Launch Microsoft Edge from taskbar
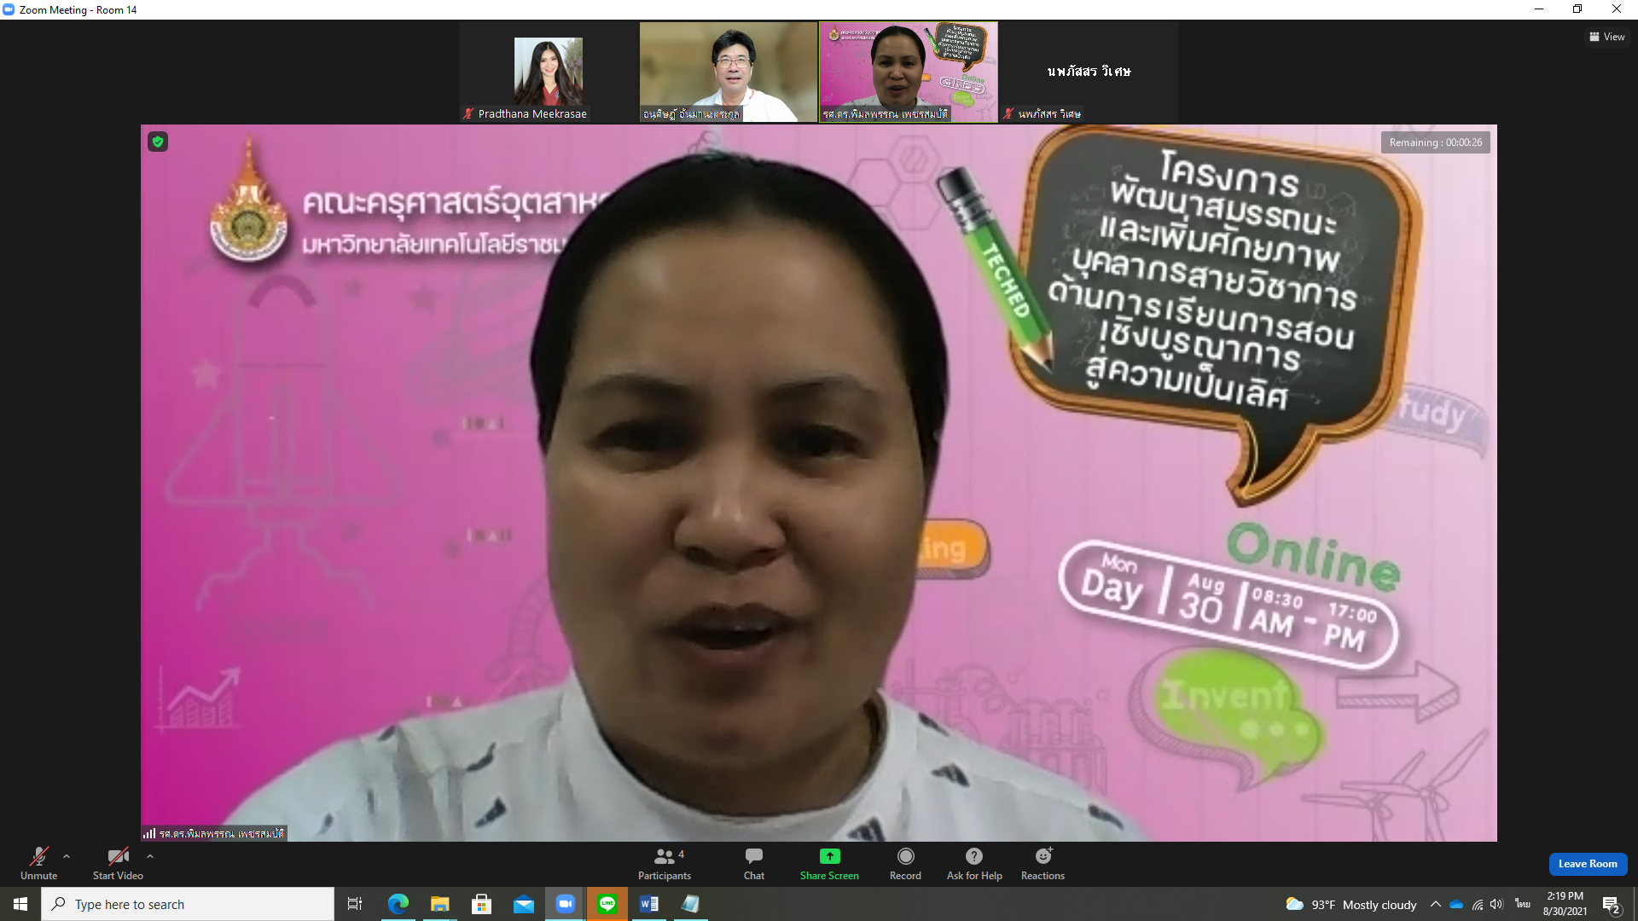1638x921 pixels. tap(398, 904)
